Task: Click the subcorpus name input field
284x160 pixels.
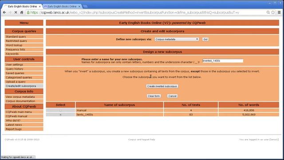Action: pyautogui.click(x=223, y=61)
